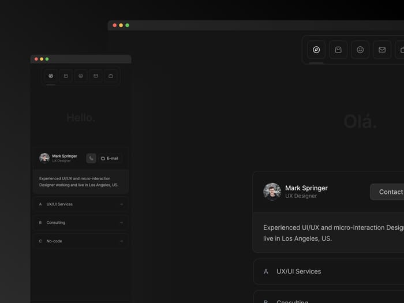Expand UX/UI Services row in large window

pos(329,271)
